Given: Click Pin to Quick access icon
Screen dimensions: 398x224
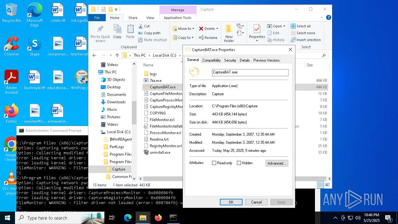Looking at the screenshot, I should (100, 34).
